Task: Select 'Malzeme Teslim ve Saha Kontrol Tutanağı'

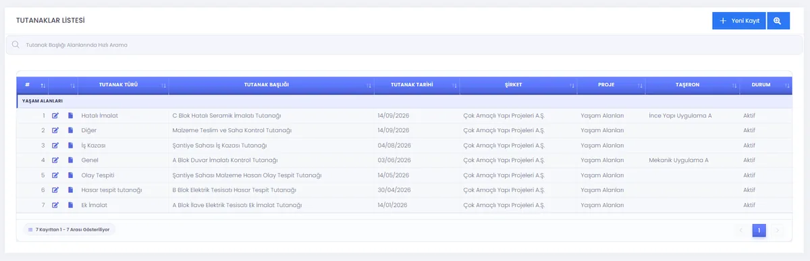Action: (232, 130)
